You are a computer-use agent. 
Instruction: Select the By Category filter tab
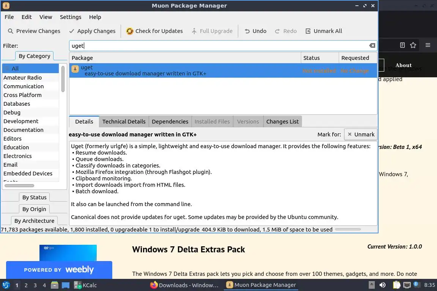[x=34, y=56]
